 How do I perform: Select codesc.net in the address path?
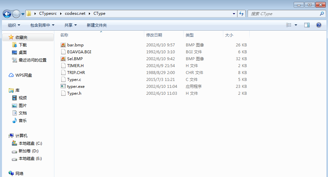click(75, 13)
